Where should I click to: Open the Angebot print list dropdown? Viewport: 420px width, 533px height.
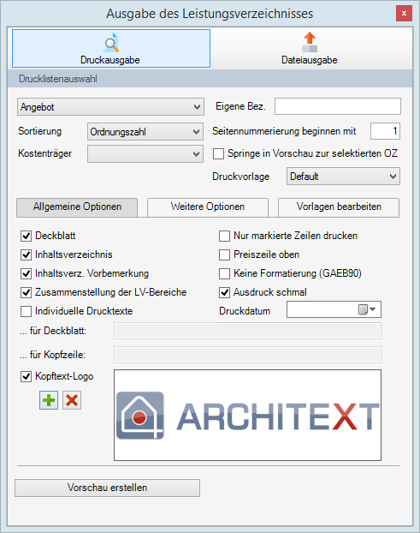coord(110,107)
